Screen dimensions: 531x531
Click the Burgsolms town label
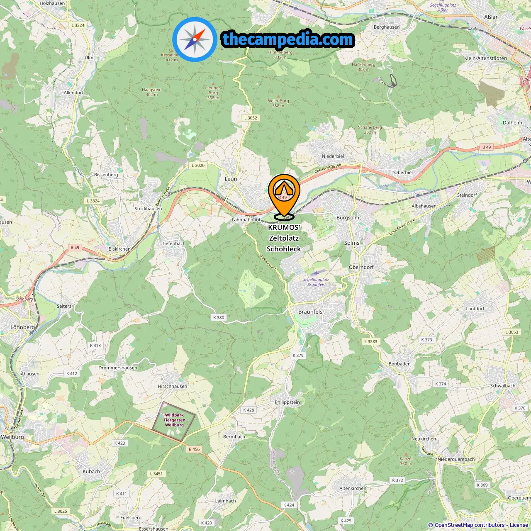[349, 217]
